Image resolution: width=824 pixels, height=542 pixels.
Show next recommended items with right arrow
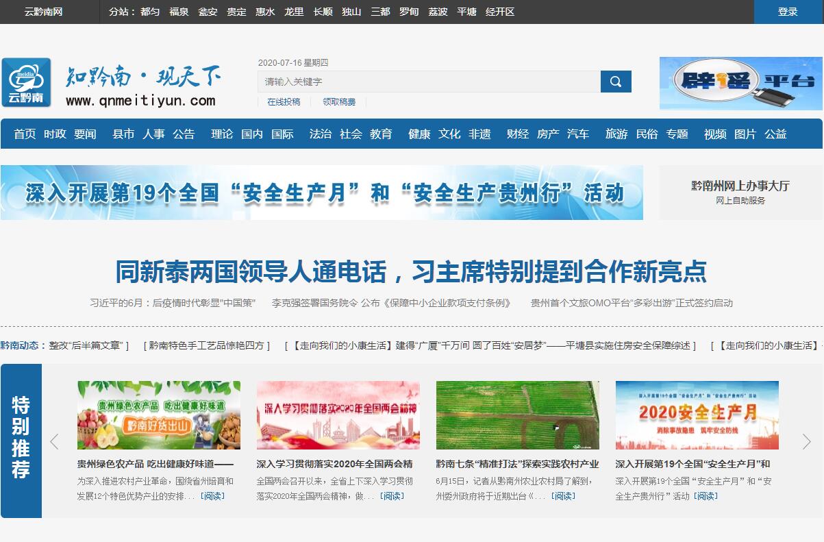[x=806, y=441]
